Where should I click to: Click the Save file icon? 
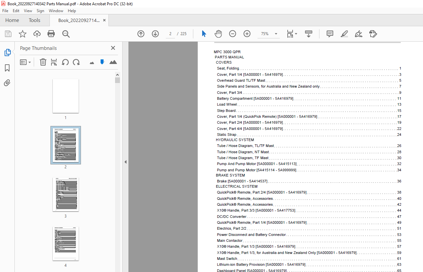8,34
